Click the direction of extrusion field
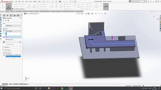The height and width of the screenshot is (90, 161). pyautogui.click(x=13, y=34)
